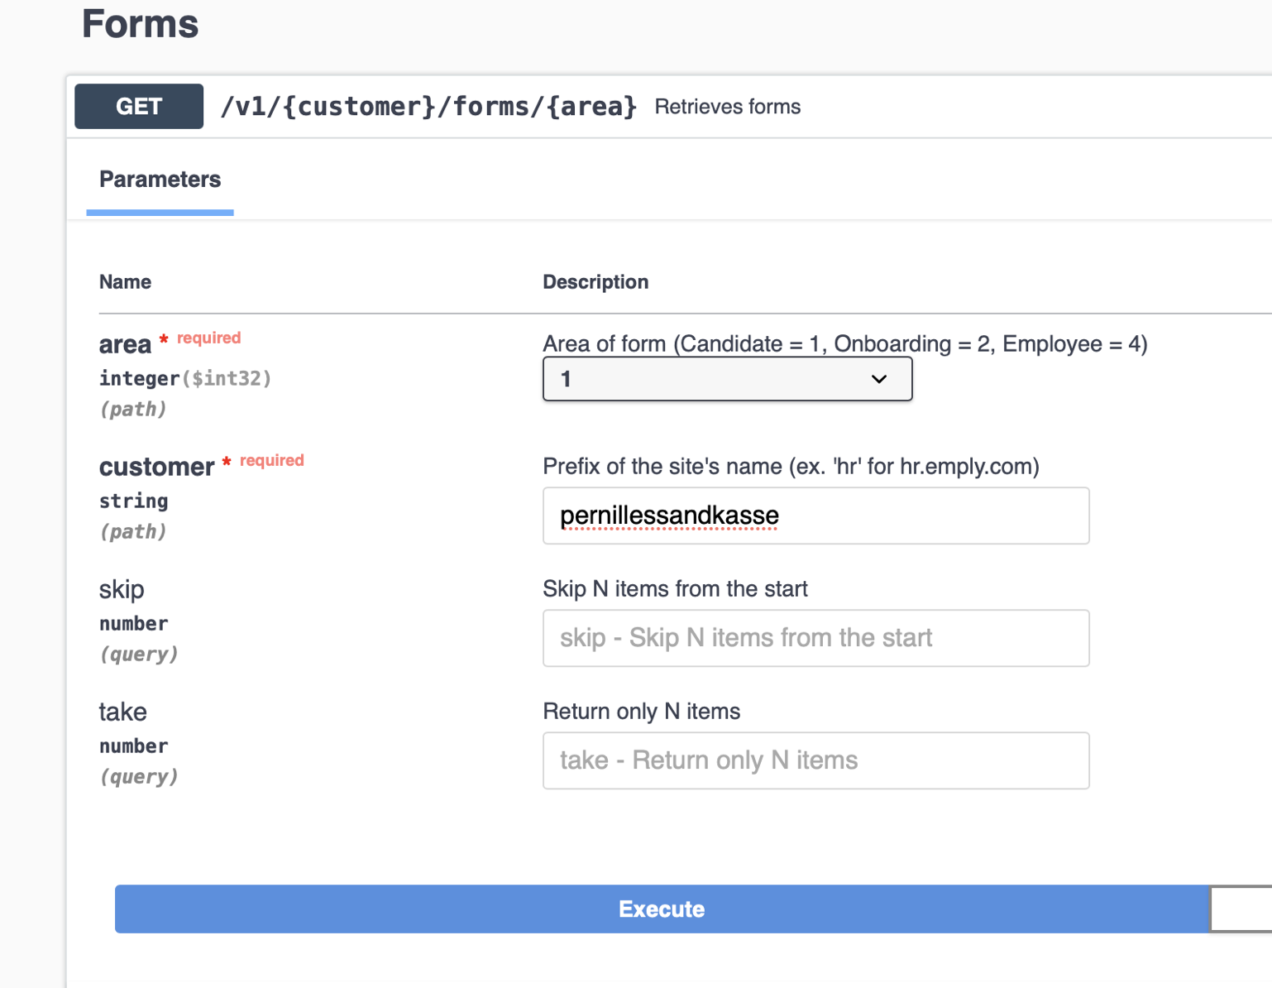Click the Description column header

(x=595, y=282)
